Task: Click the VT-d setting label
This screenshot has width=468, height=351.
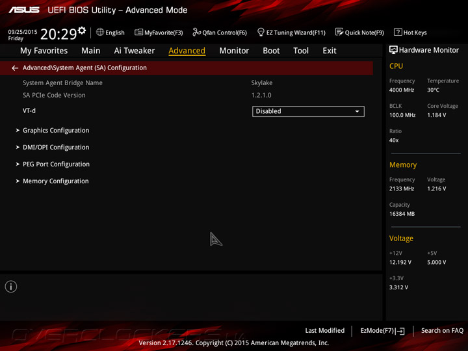Action: point(29,110)
